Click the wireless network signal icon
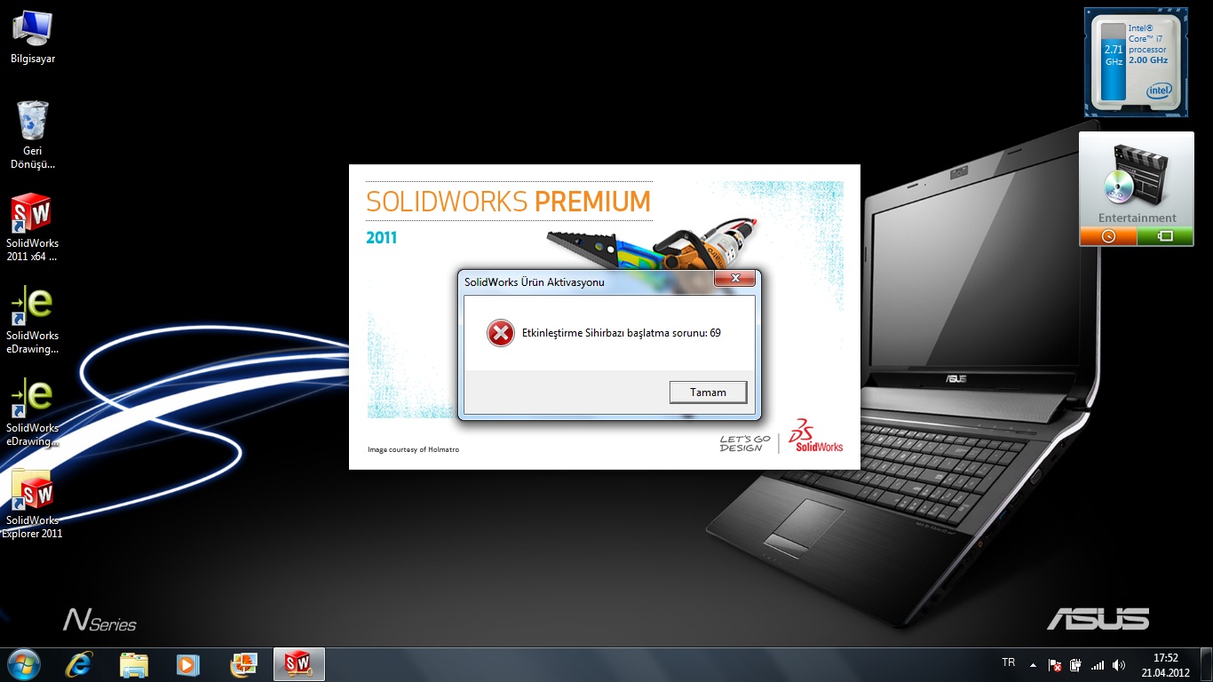This screenshot has width=1213, height=682. click(1098, 664)
